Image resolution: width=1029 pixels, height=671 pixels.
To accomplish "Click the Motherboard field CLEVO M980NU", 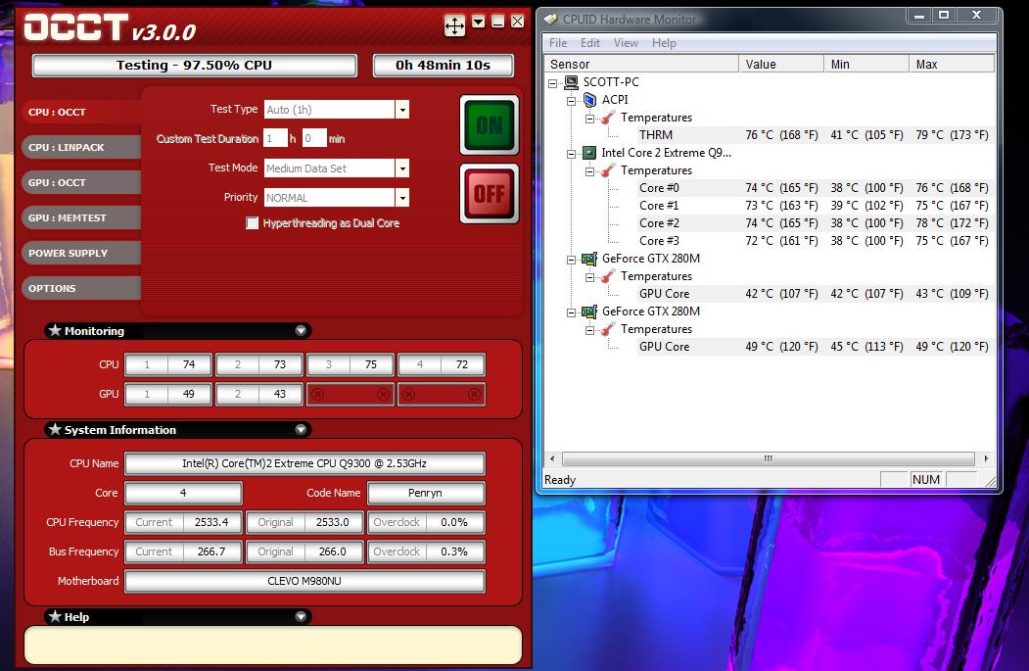I will [304, 581].
